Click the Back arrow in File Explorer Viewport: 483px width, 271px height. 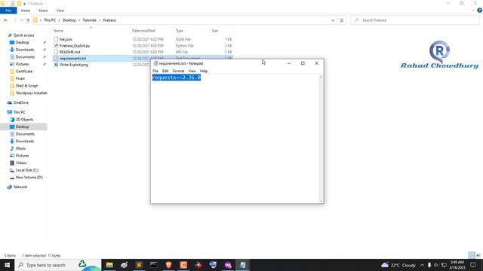[x=6, y=20]
